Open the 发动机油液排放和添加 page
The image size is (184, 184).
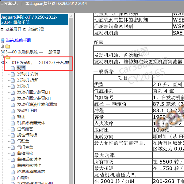(37, 104)
